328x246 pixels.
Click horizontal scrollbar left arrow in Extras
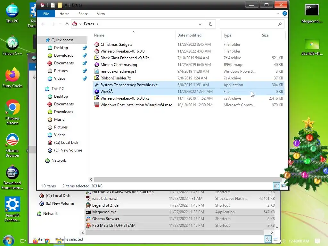[91, 179]
